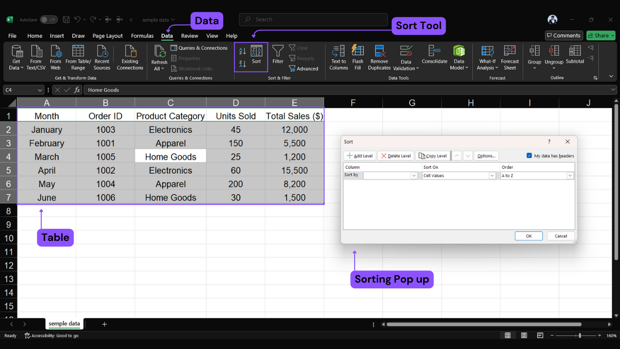The image size is (620, 349).
Task: Click the Add Level button
Action: (359, 155)
